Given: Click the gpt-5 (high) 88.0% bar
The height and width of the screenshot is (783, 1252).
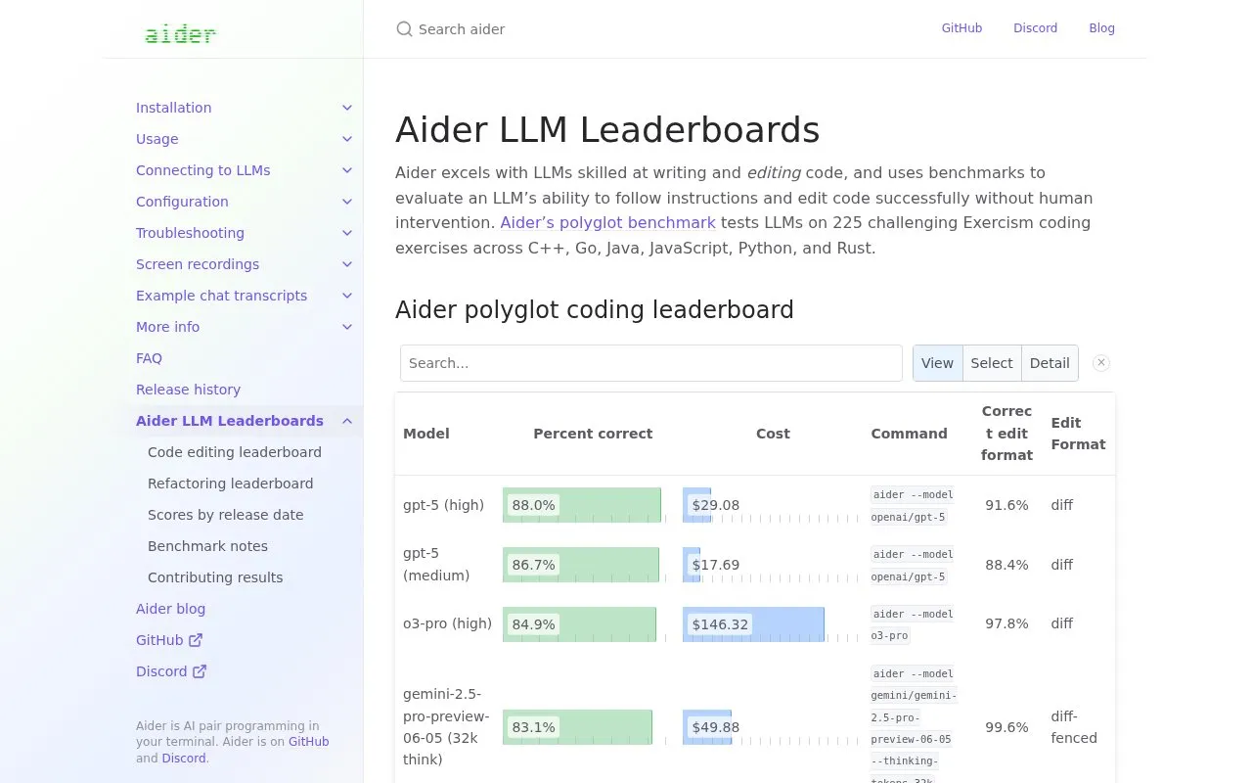Looking at the screenshot, I should (x=582, y=505).
